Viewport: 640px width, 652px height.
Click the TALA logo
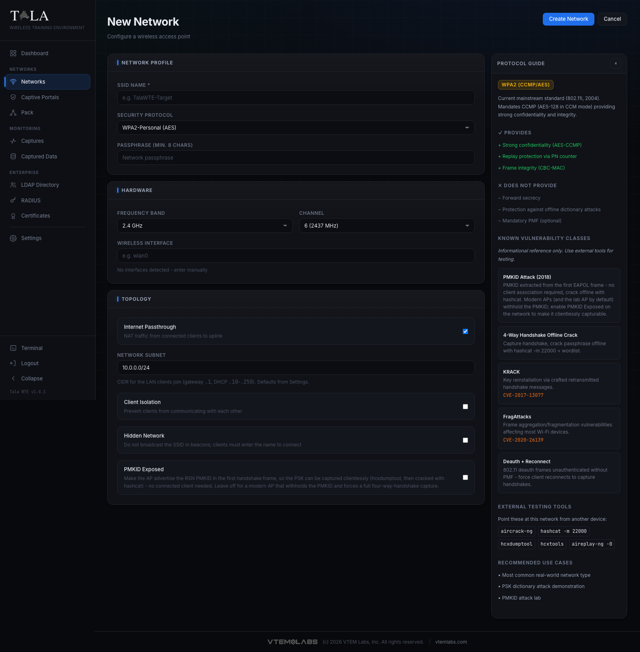click(30, 16)
